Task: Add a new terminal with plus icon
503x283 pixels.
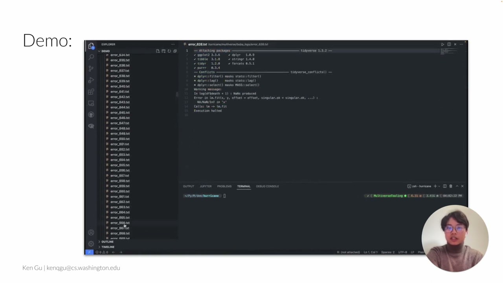Action: (435, 186)
